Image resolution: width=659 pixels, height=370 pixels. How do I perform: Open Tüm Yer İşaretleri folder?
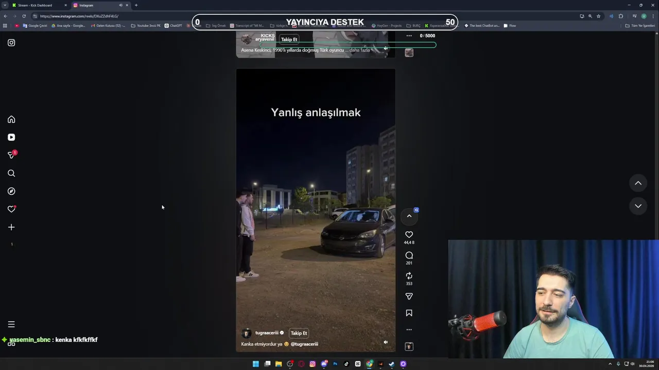[x=640, y=26]
